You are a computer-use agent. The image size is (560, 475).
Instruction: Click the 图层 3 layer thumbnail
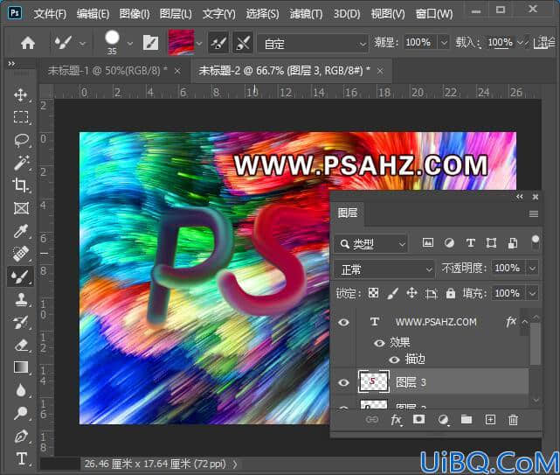(x=374, y=381)
